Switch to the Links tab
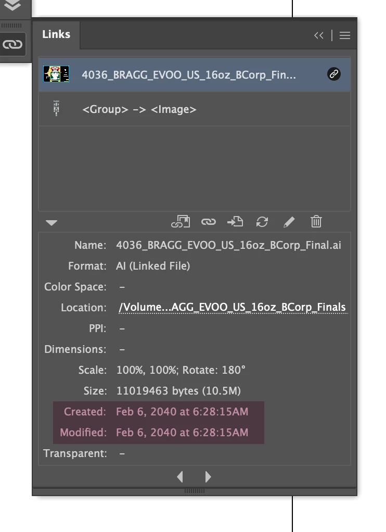The width and height of the screenshot is (386, 532). 56,34
